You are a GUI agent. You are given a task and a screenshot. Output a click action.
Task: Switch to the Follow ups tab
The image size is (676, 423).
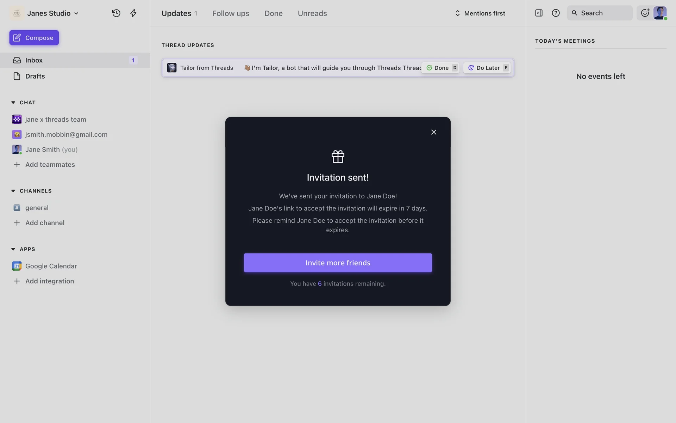point(231,13)
